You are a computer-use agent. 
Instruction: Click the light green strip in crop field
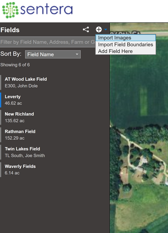point(144,101)
